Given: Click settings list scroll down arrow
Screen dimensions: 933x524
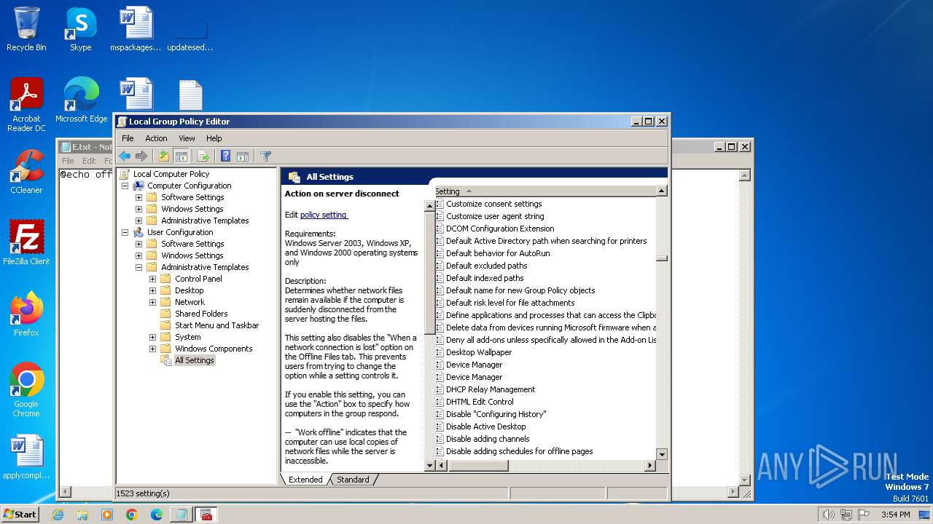Looking at the screenshot, I should pos(662,454).
